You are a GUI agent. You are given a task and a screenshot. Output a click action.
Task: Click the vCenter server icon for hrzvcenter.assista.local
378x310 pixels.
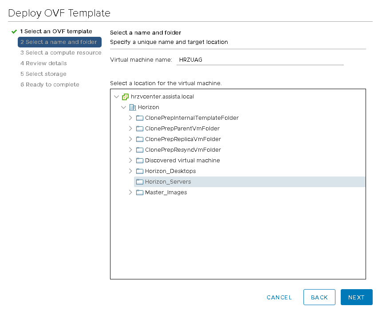125,97
